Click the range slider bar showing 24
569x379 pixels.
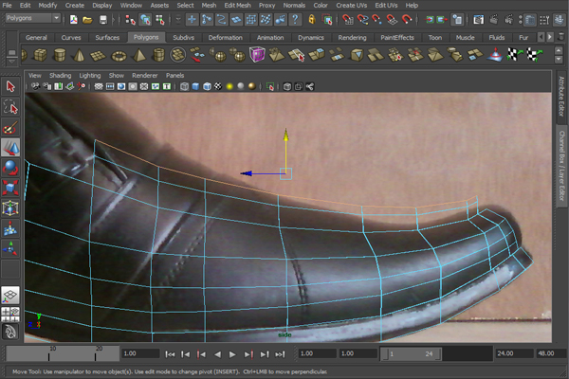412,353
